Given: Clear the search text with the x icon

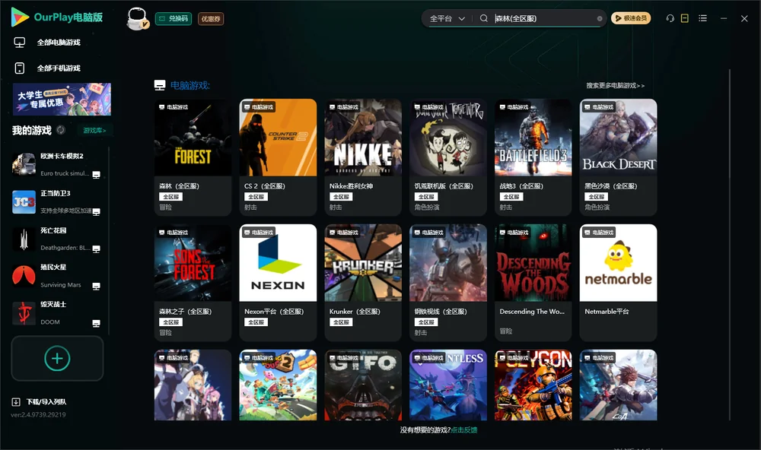Looking at the screenshot, I should (x=600, y=19).
